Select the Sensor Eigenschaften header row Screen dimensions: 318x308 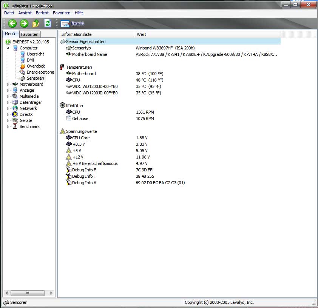[x=170, y=42]
